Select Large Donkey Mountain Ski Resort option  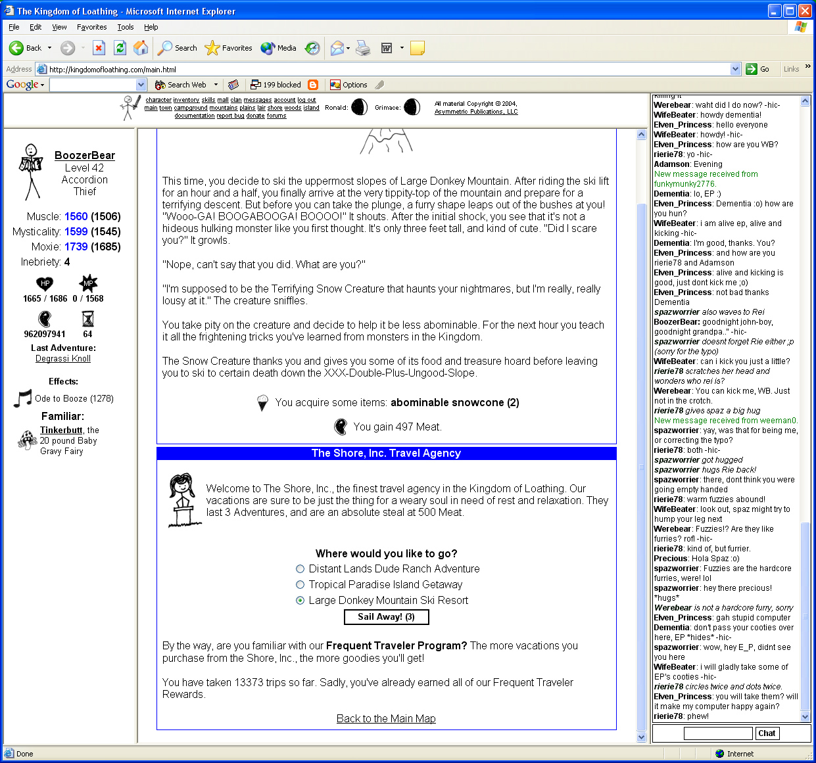pos(300,601)
